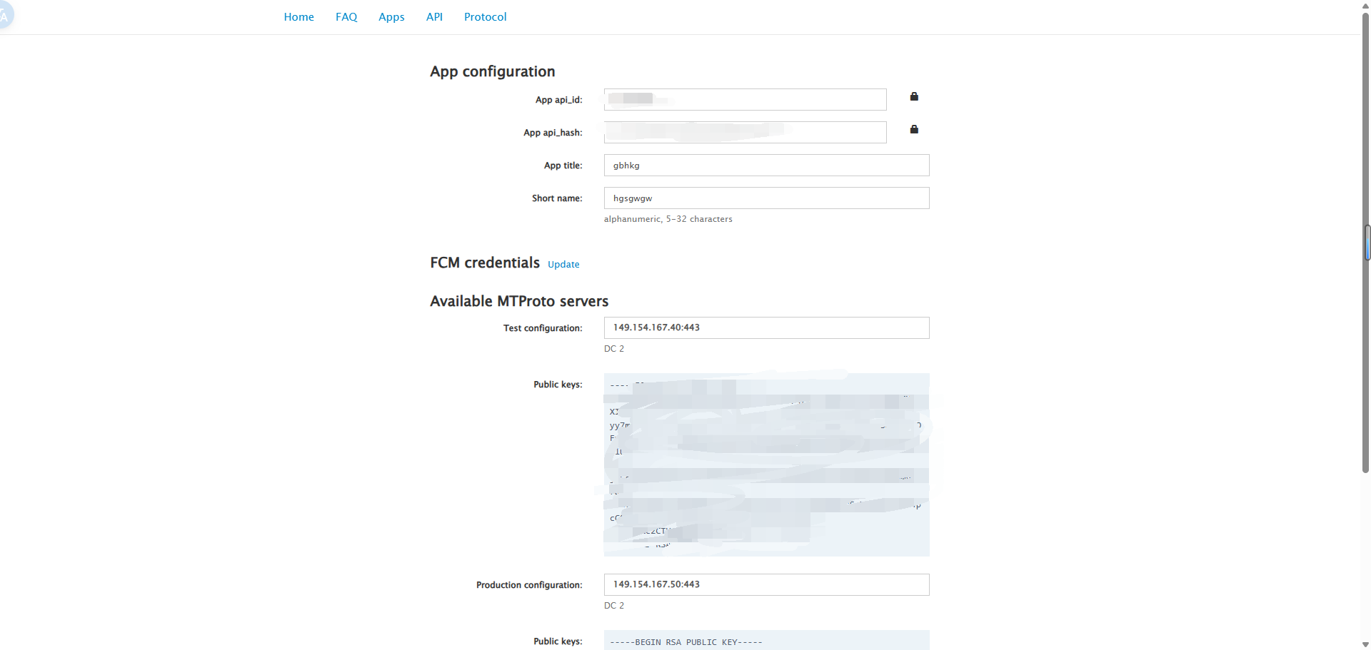Open the FAQ page
Viewport: 1371px width, 650px height.
346,16
